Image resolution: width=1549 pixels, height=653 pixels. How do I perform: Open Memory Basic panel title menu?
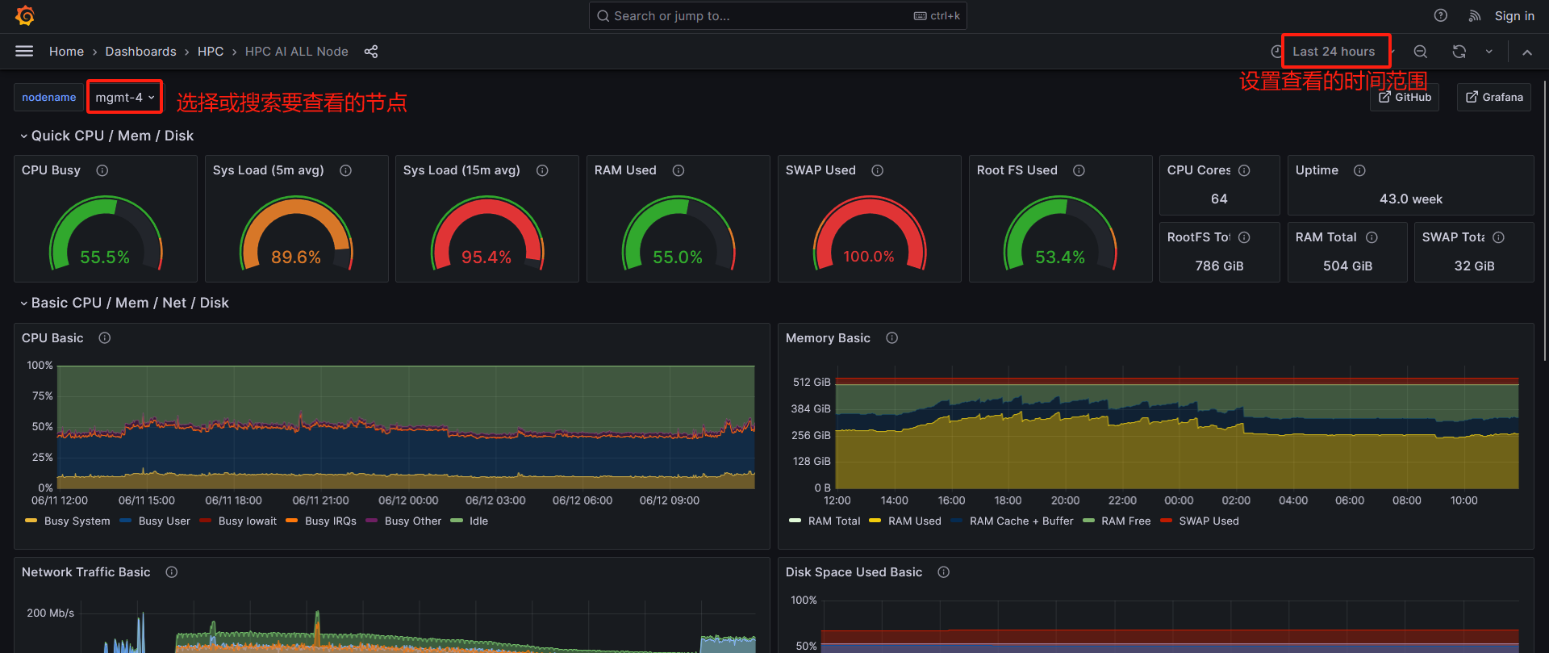[x=828, y=338]
